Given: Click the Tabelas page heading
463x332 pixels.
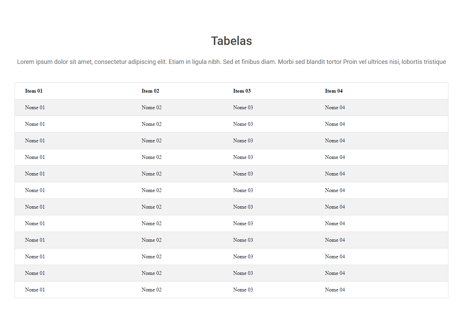Looking at the screenshot, I should tap(231, 41).
